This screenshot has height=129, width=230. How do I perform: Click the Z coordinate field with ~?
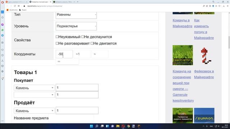100,54
